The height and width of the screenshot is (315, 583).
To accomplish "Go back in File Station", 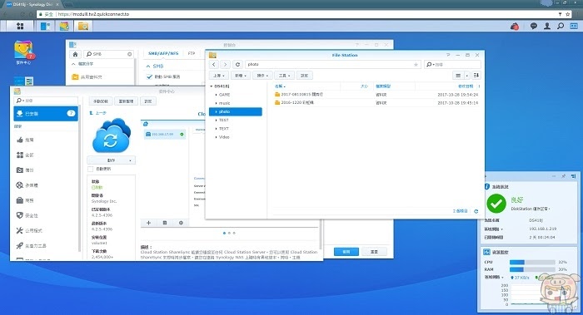I will (214, 65).
